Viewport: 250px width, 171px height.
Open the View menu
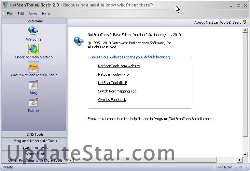[x=33, y=14]
